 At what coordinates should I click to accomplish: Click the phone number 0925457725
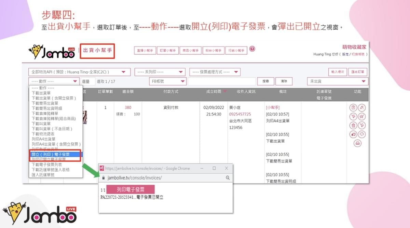point(240,114)
